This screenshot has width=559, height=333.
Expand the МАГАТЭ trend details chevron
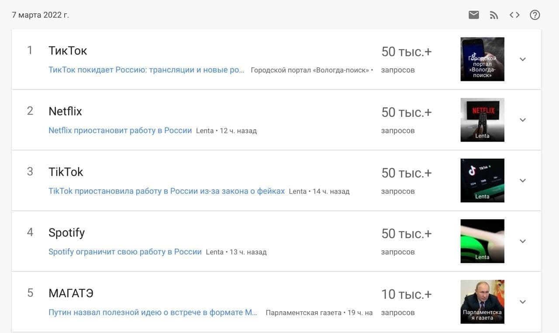point(522,302)
